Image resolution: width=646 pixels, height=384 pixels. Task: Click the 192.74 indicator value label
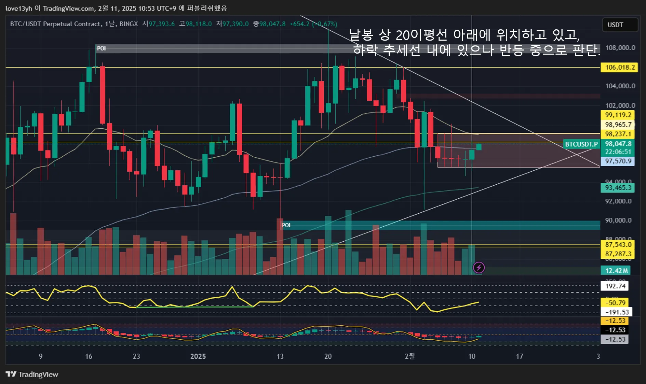(x=615, y=286)
